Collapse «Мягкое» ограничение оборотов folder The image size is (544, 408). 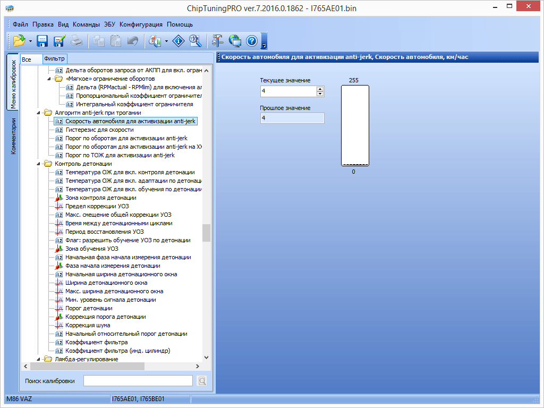50,79
